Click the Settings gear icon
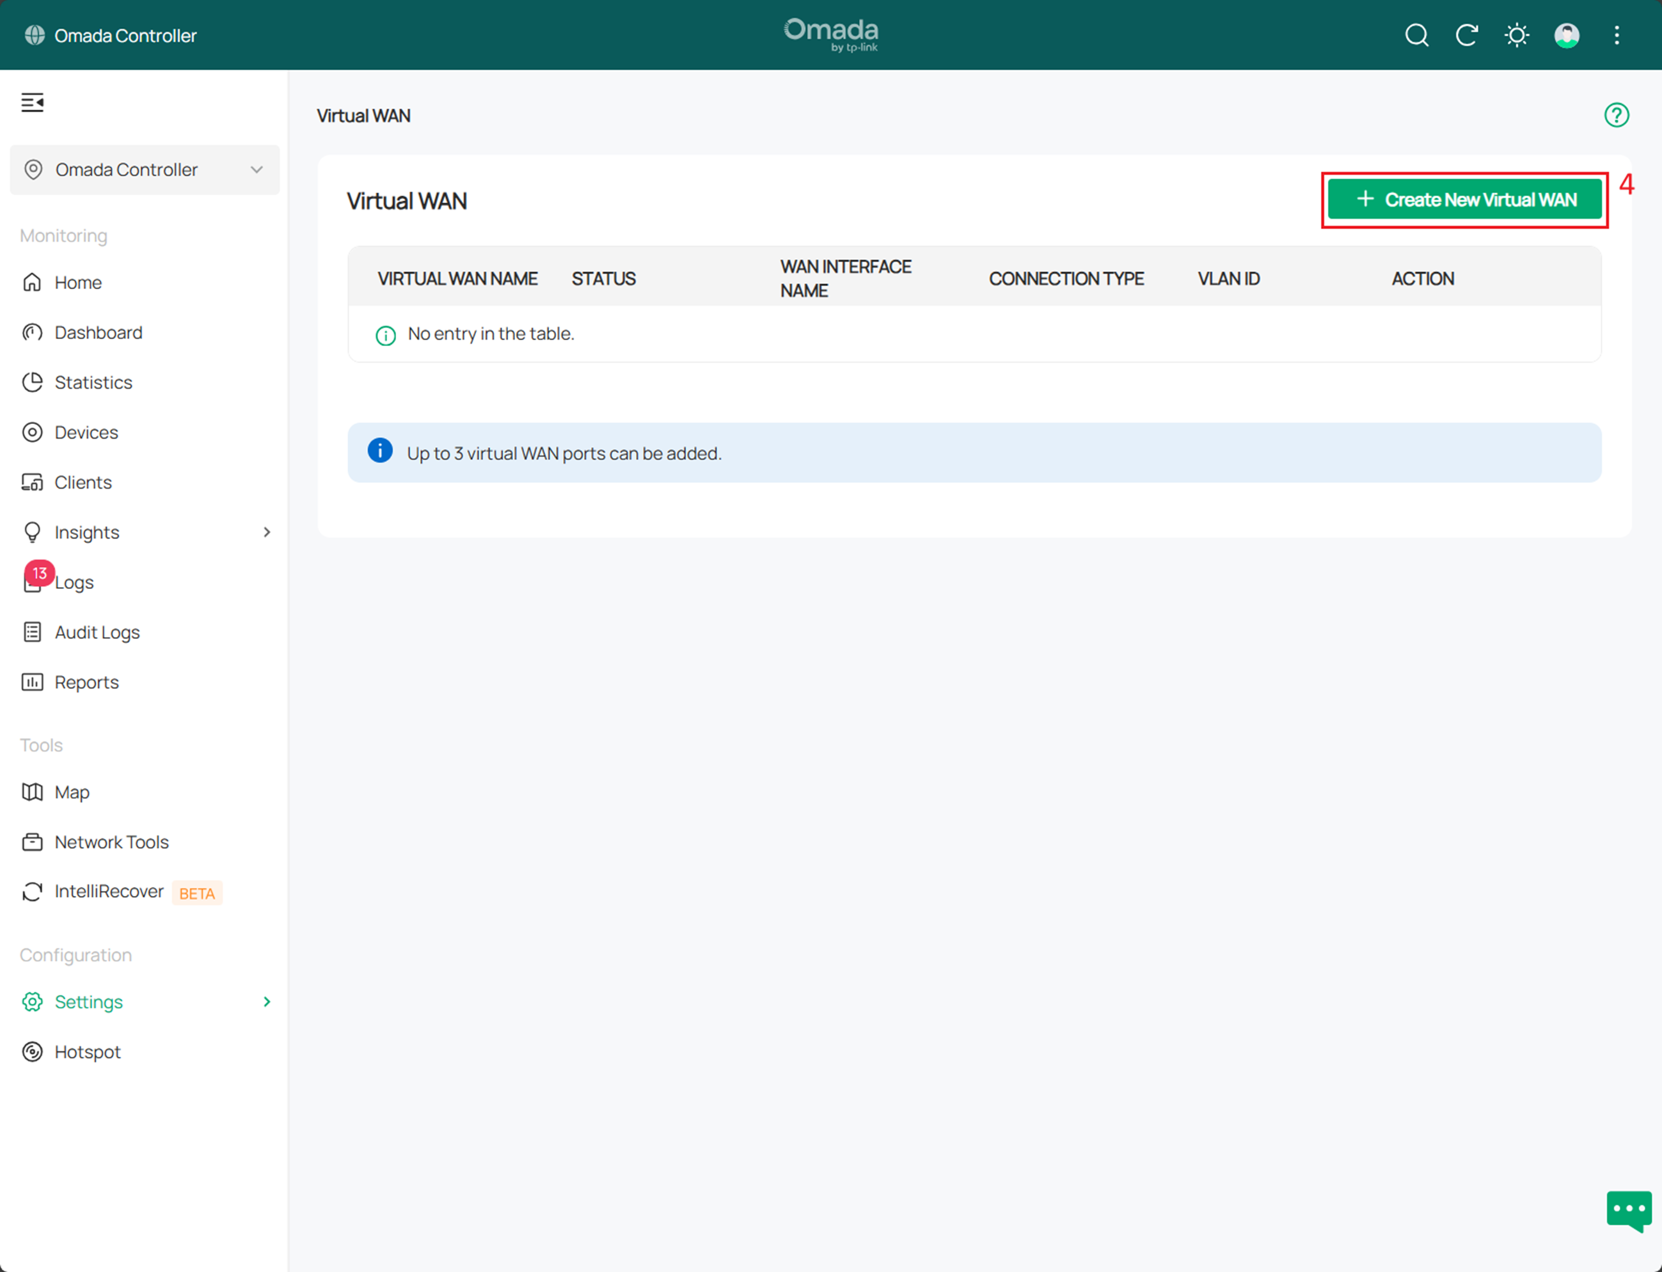 pos(32,1001)
